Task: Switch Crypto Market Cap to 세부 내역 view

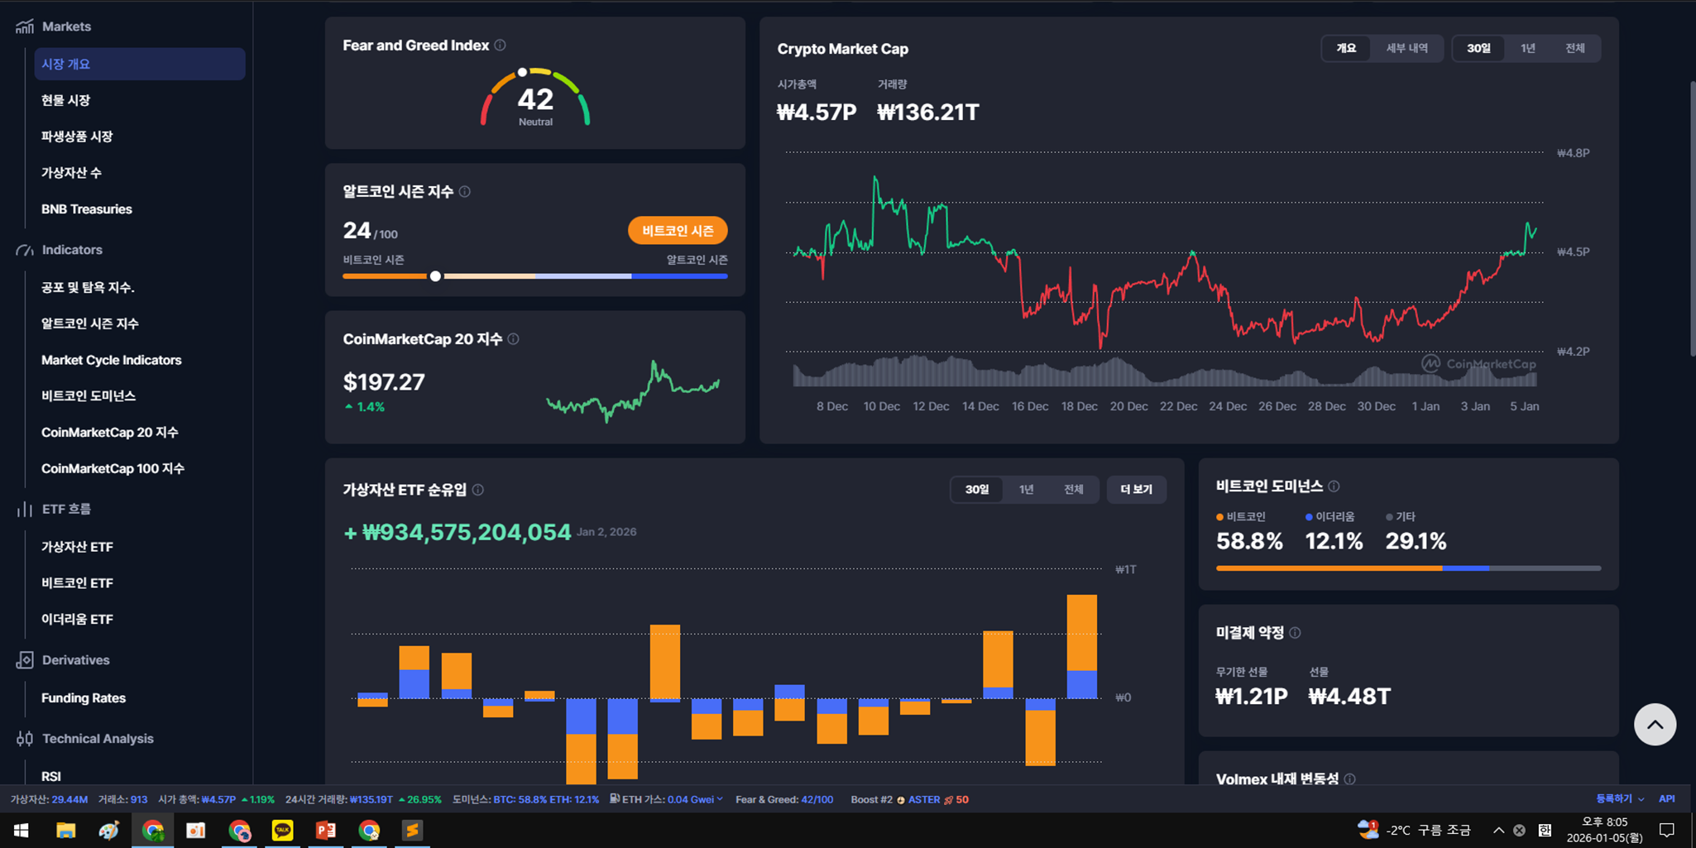Action: click(x=1406, y=48)
